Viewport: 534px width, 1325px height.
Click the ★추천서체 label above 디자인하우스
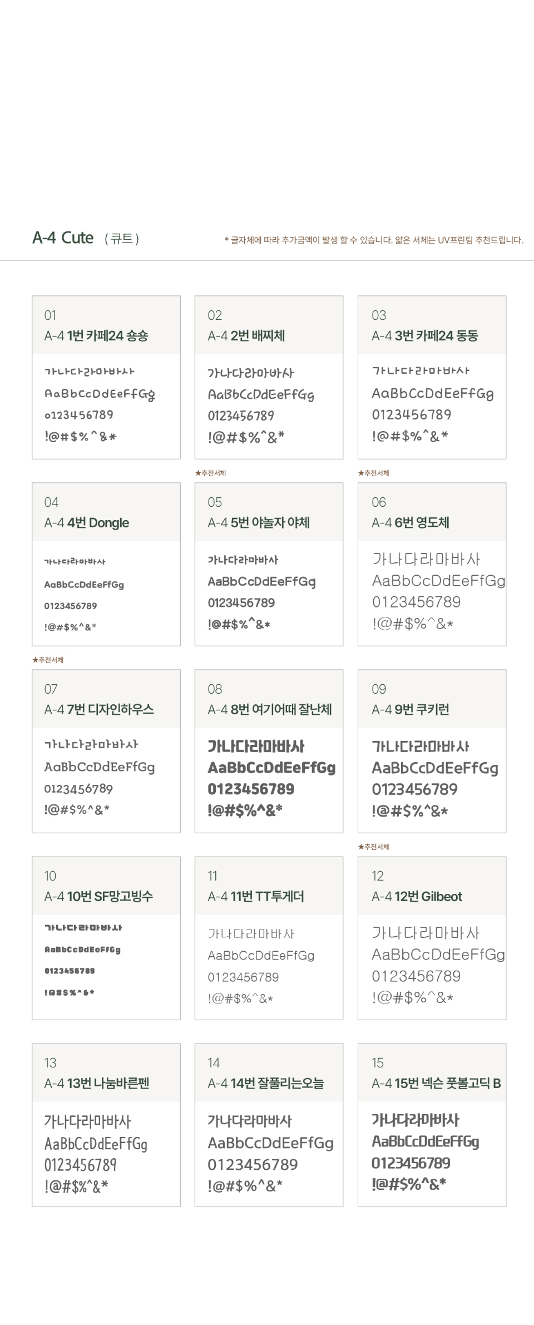(48, 660)
